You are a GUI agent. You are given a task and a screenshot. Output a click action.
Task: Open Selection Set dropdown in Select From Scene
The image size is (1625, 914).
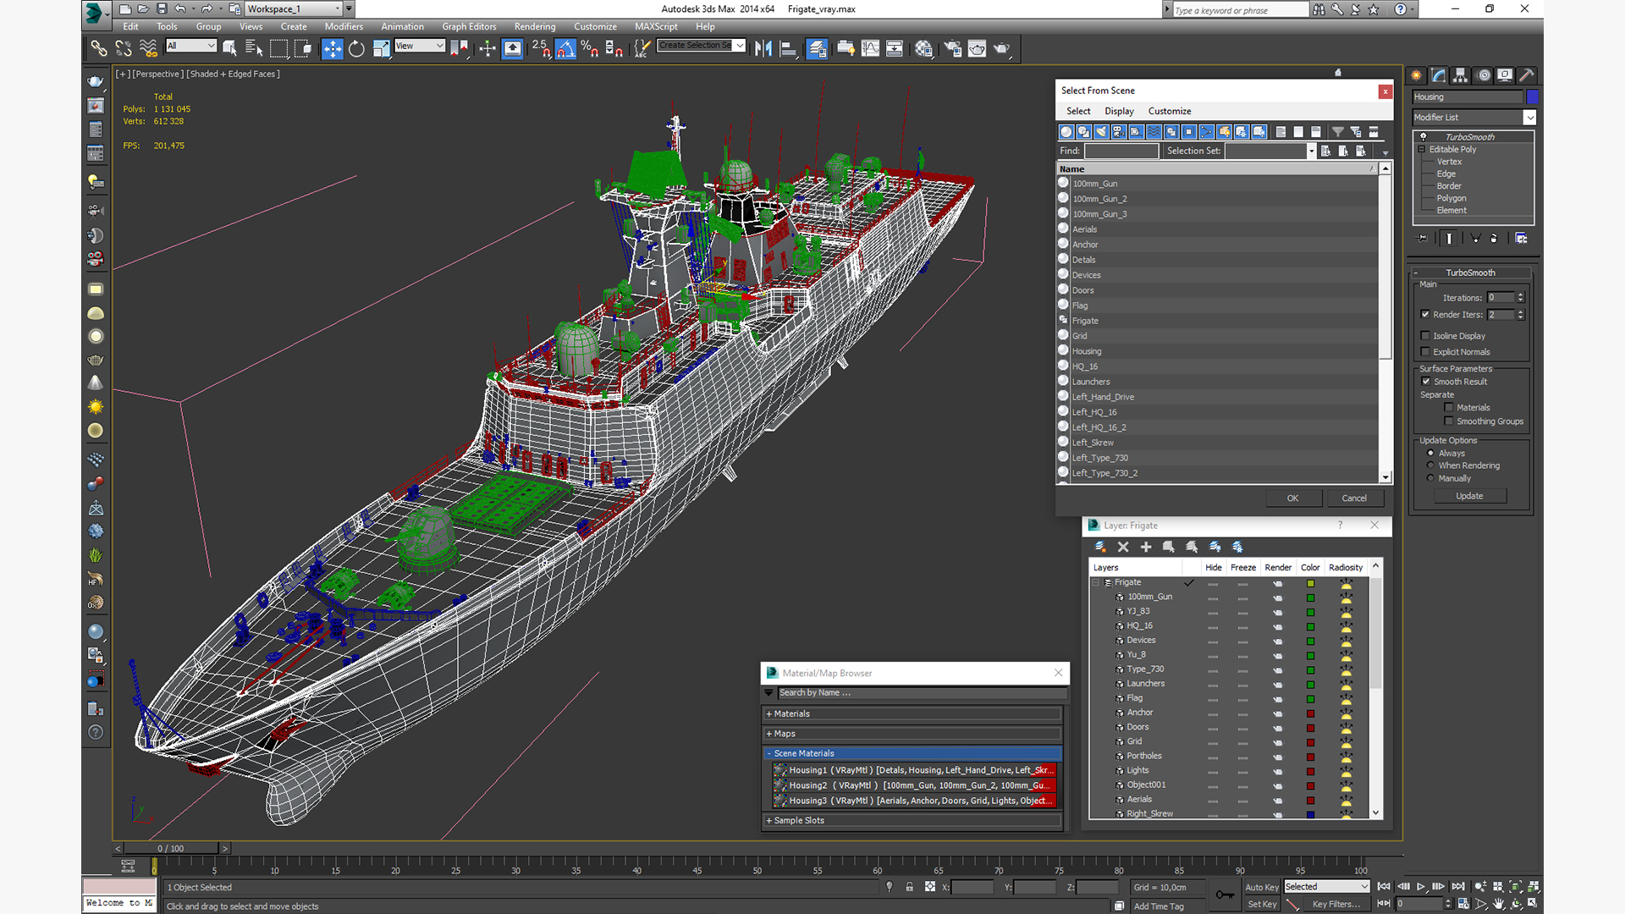point(1311,151)
